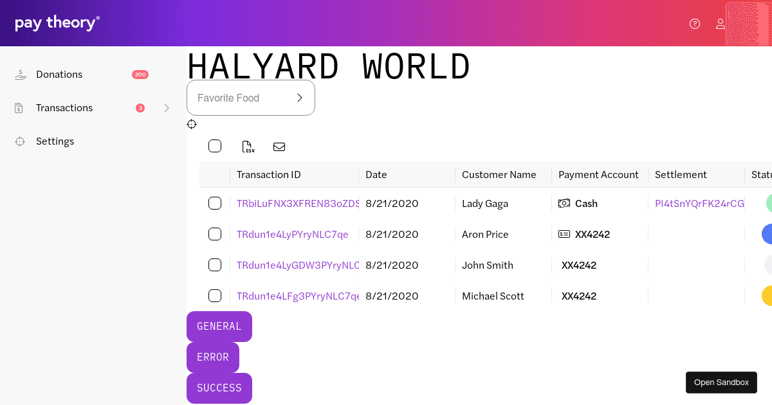Open transaction TRdun1e4LyPYryNLC7qe link
The width and height of the screenshot is (772, 405).
[293, 234]
